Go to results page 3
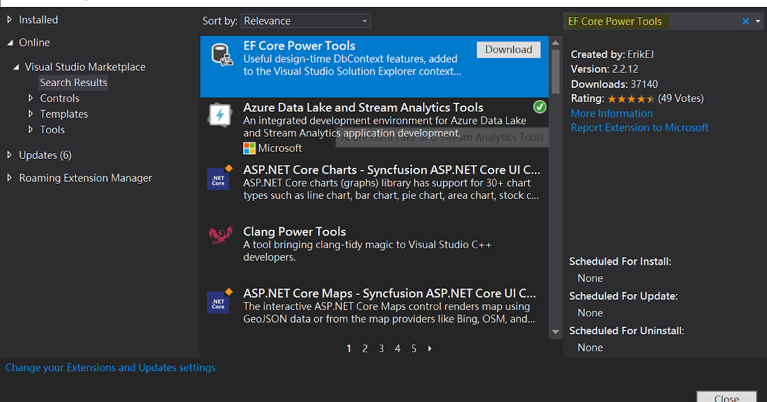The image size is (767, 402). tap(381, 348)
